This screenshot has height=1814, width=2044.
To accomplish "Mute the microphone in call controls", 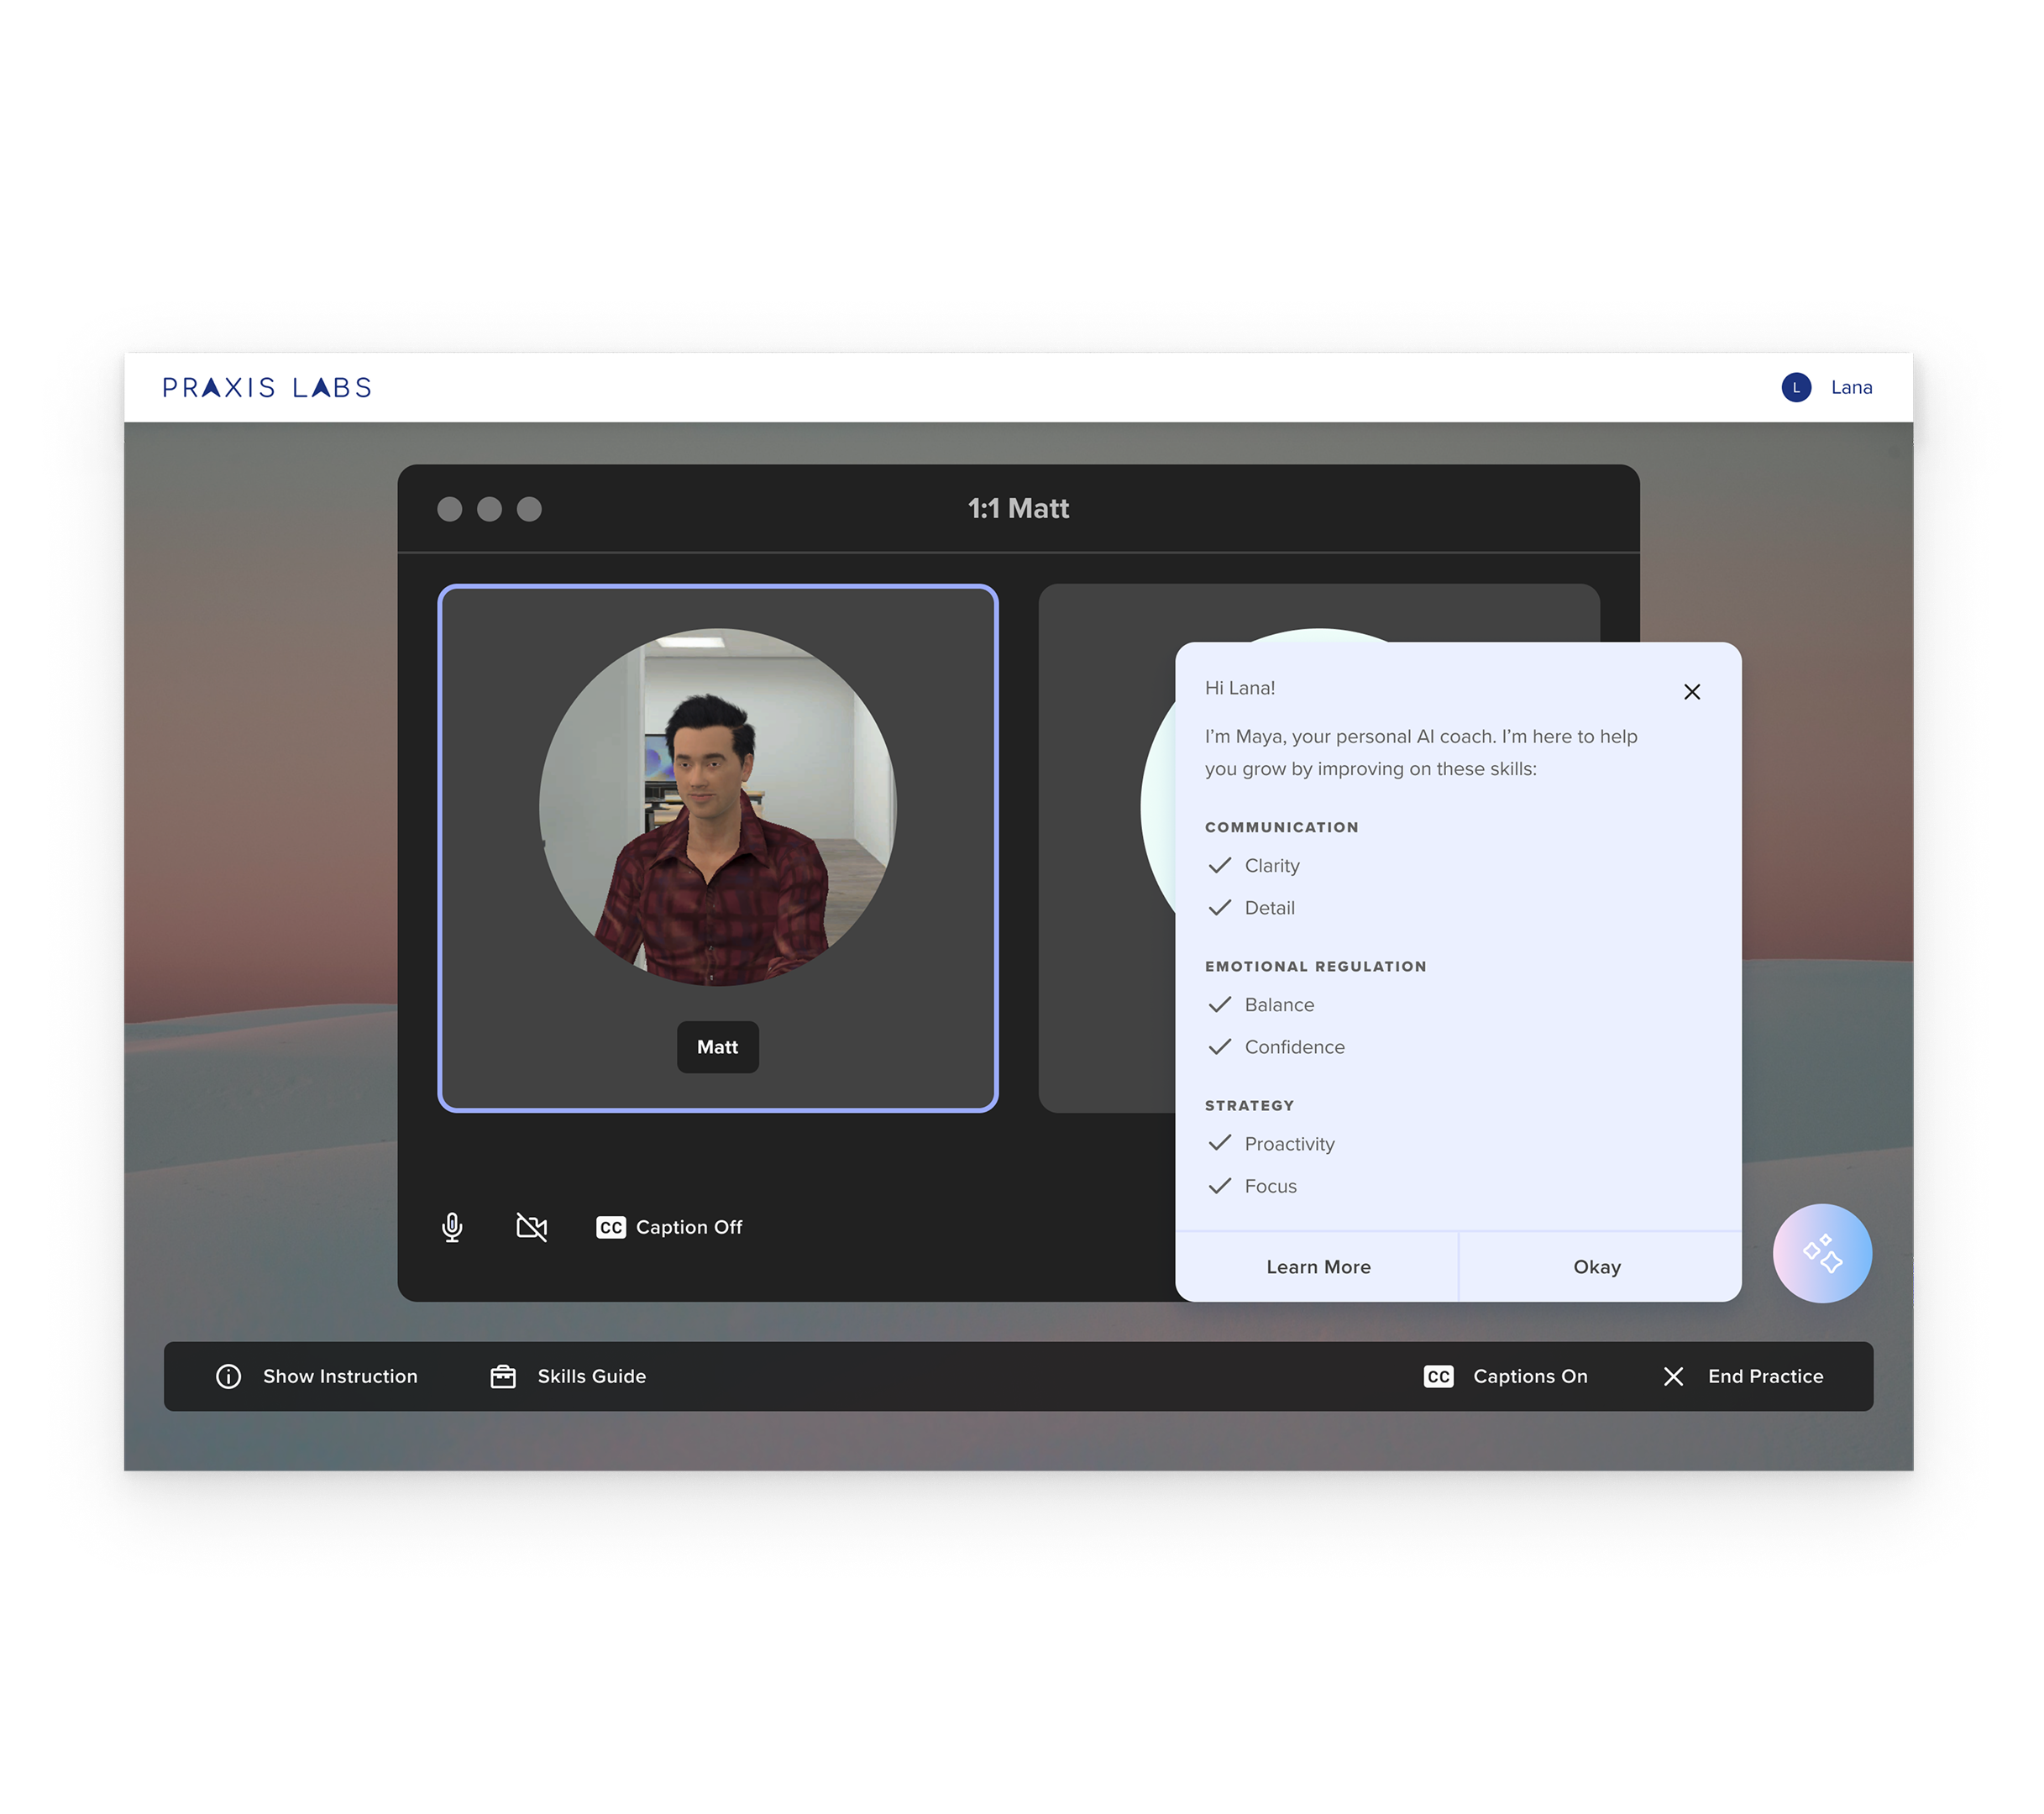I will pos(452,1227).
